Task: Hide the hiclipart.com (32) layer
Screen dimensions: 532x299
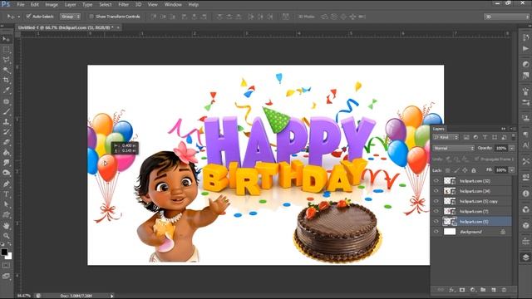Action: (x=436, y=181)
